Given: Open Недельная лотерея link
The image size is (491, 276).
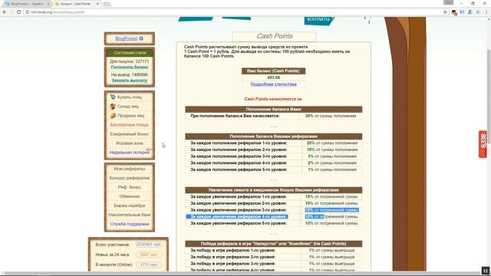Looking at the screenshot, I should tap(130, 153).
